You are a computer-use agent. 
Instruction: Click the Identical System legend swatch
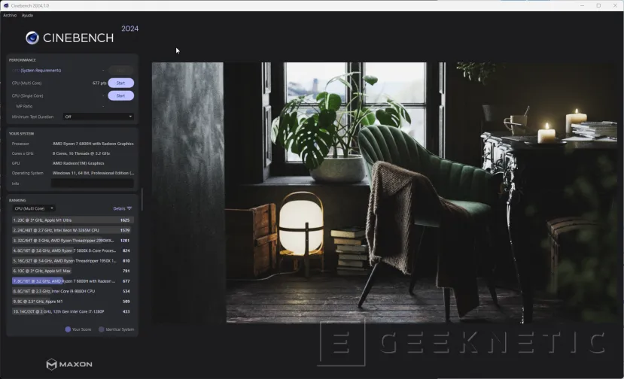point(101,329)
